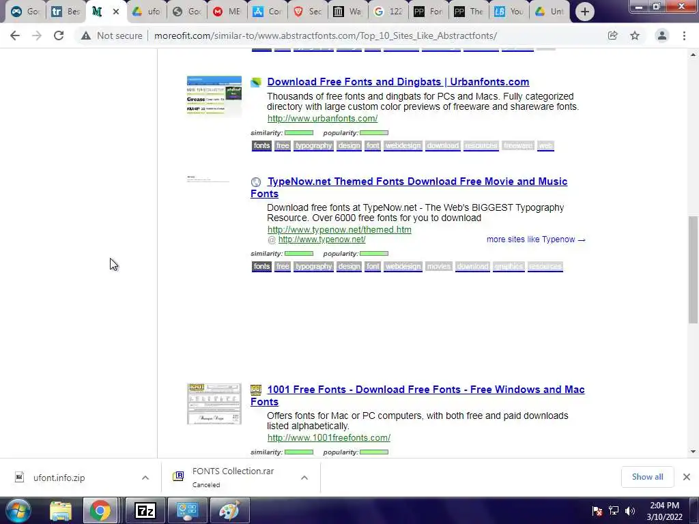Open the Chrome three-dot menu
699x524 pixels.
pyautogui.click(x=684, y=35)
